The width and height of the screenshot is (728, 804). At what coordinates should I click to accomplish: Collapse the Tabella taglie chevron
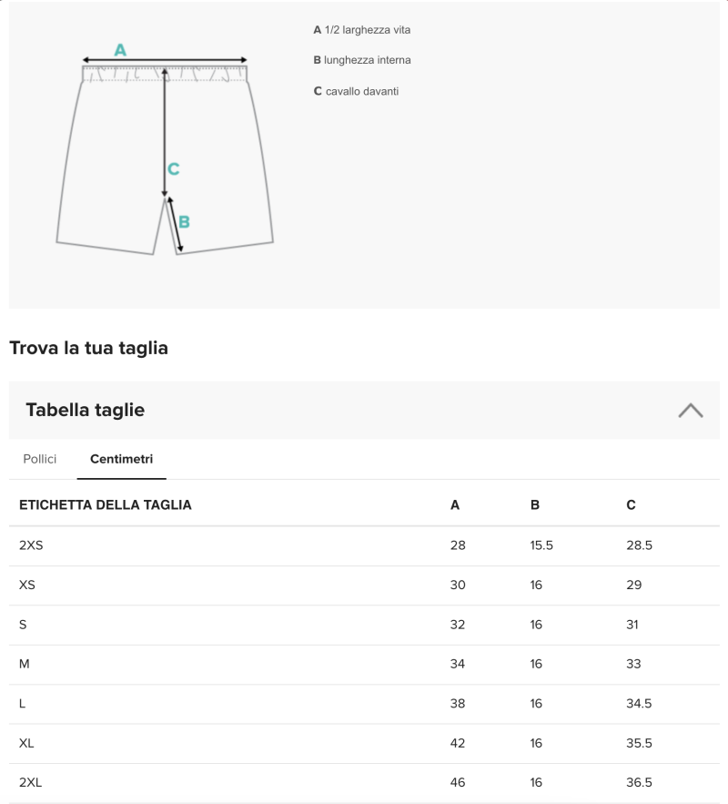pyautogui.click(x=690, y=410)
